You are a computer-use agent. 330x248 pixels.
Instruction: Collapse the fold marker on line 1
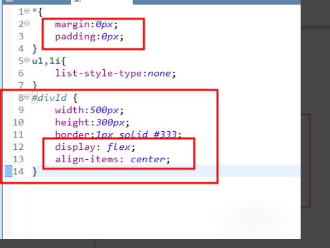point(27,11)
